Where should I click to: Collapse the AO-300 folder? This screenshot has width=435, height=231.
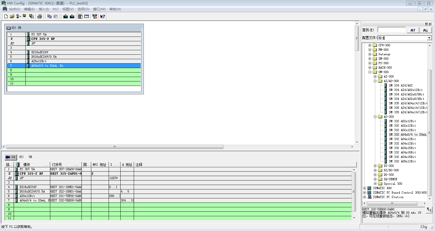[x=375, y=117]
